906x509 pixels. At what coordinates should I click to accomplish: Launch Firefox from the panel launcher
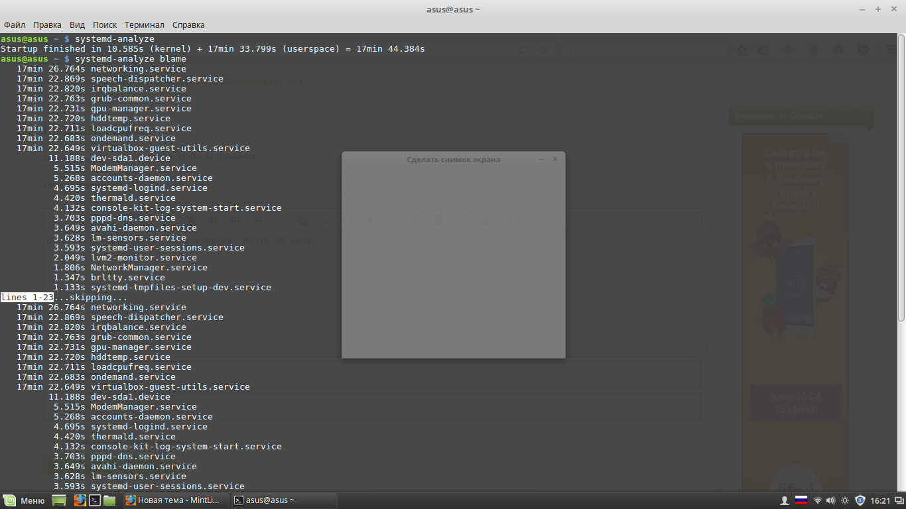pyautogui.click(x=80, y=500)
